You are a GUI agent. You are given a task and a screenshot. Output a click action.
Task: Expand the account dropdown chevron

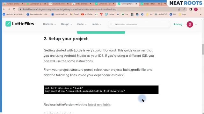click(196, 25)
